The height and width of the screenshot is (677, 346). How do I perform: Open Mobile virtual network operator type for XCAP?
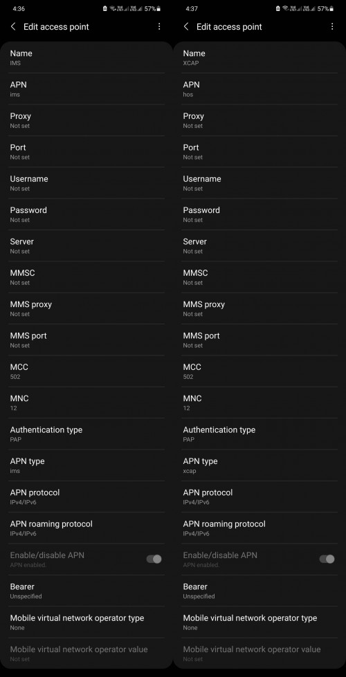click(259, 622)
